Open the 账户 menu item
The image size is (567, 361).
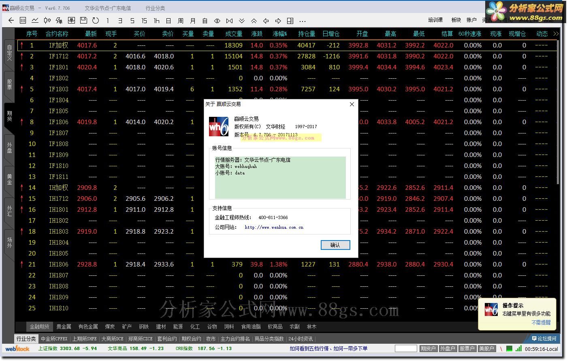coord(471,20)
